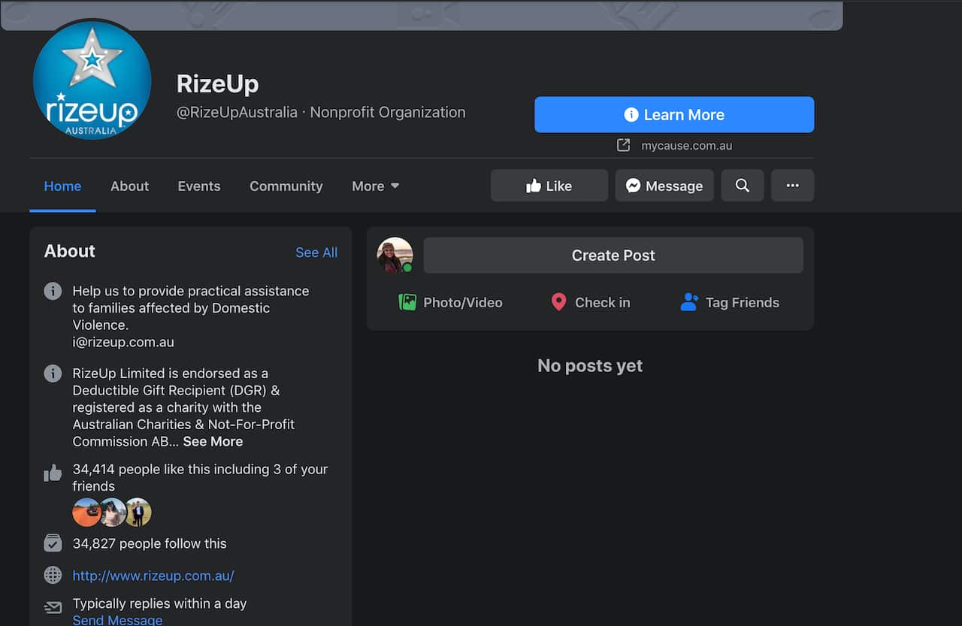The width and height of the screenshot is (962, 626).
Task: Open See All in the About section
Action: [x=316, y=253]
